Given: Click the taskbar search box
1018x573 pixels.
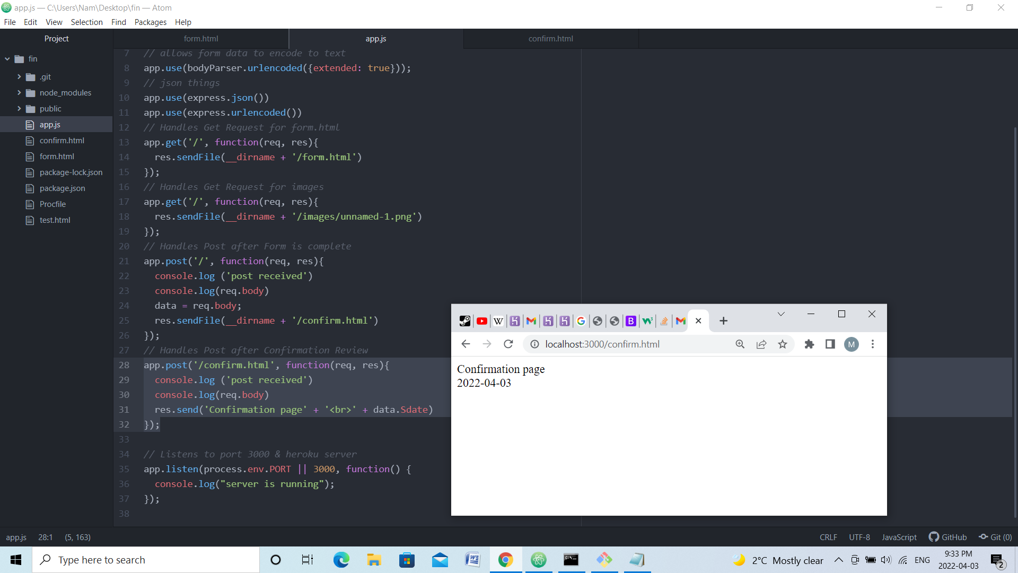Looking at the screenshot, I should coord(146,560).
